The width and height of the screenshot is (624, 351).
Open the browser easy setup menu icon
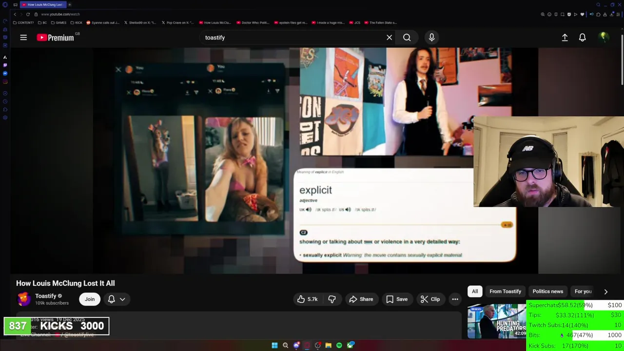[618, 14]
